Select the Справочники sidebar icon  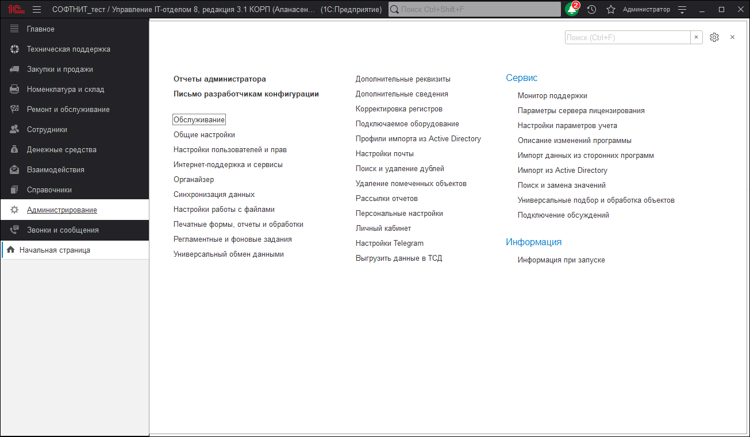pos(13,189)
